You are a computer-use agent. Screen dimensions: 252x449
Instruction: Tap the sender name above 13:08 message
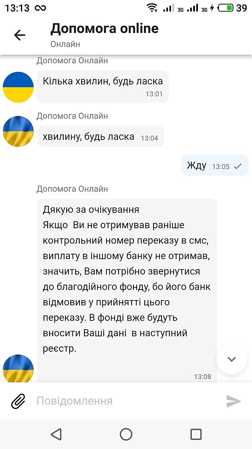[72, 189]
